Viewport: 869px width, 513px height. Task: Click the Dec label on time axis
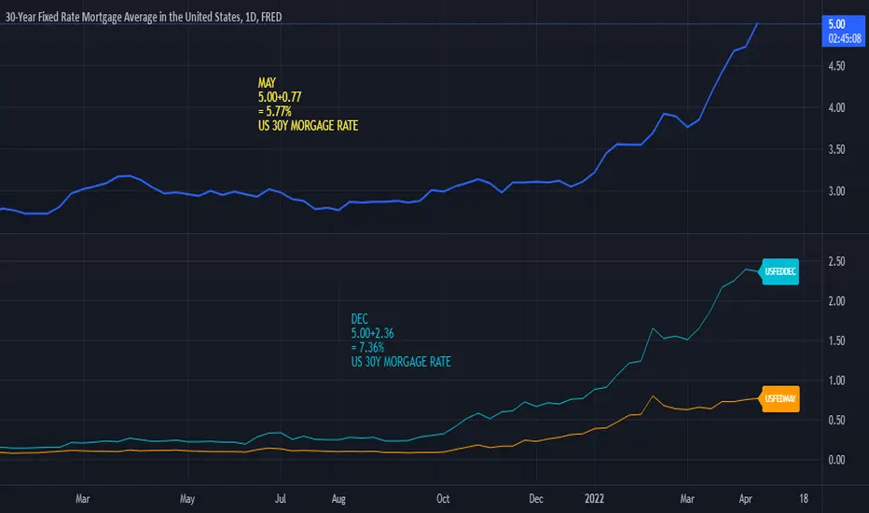[x=536, y=499]
